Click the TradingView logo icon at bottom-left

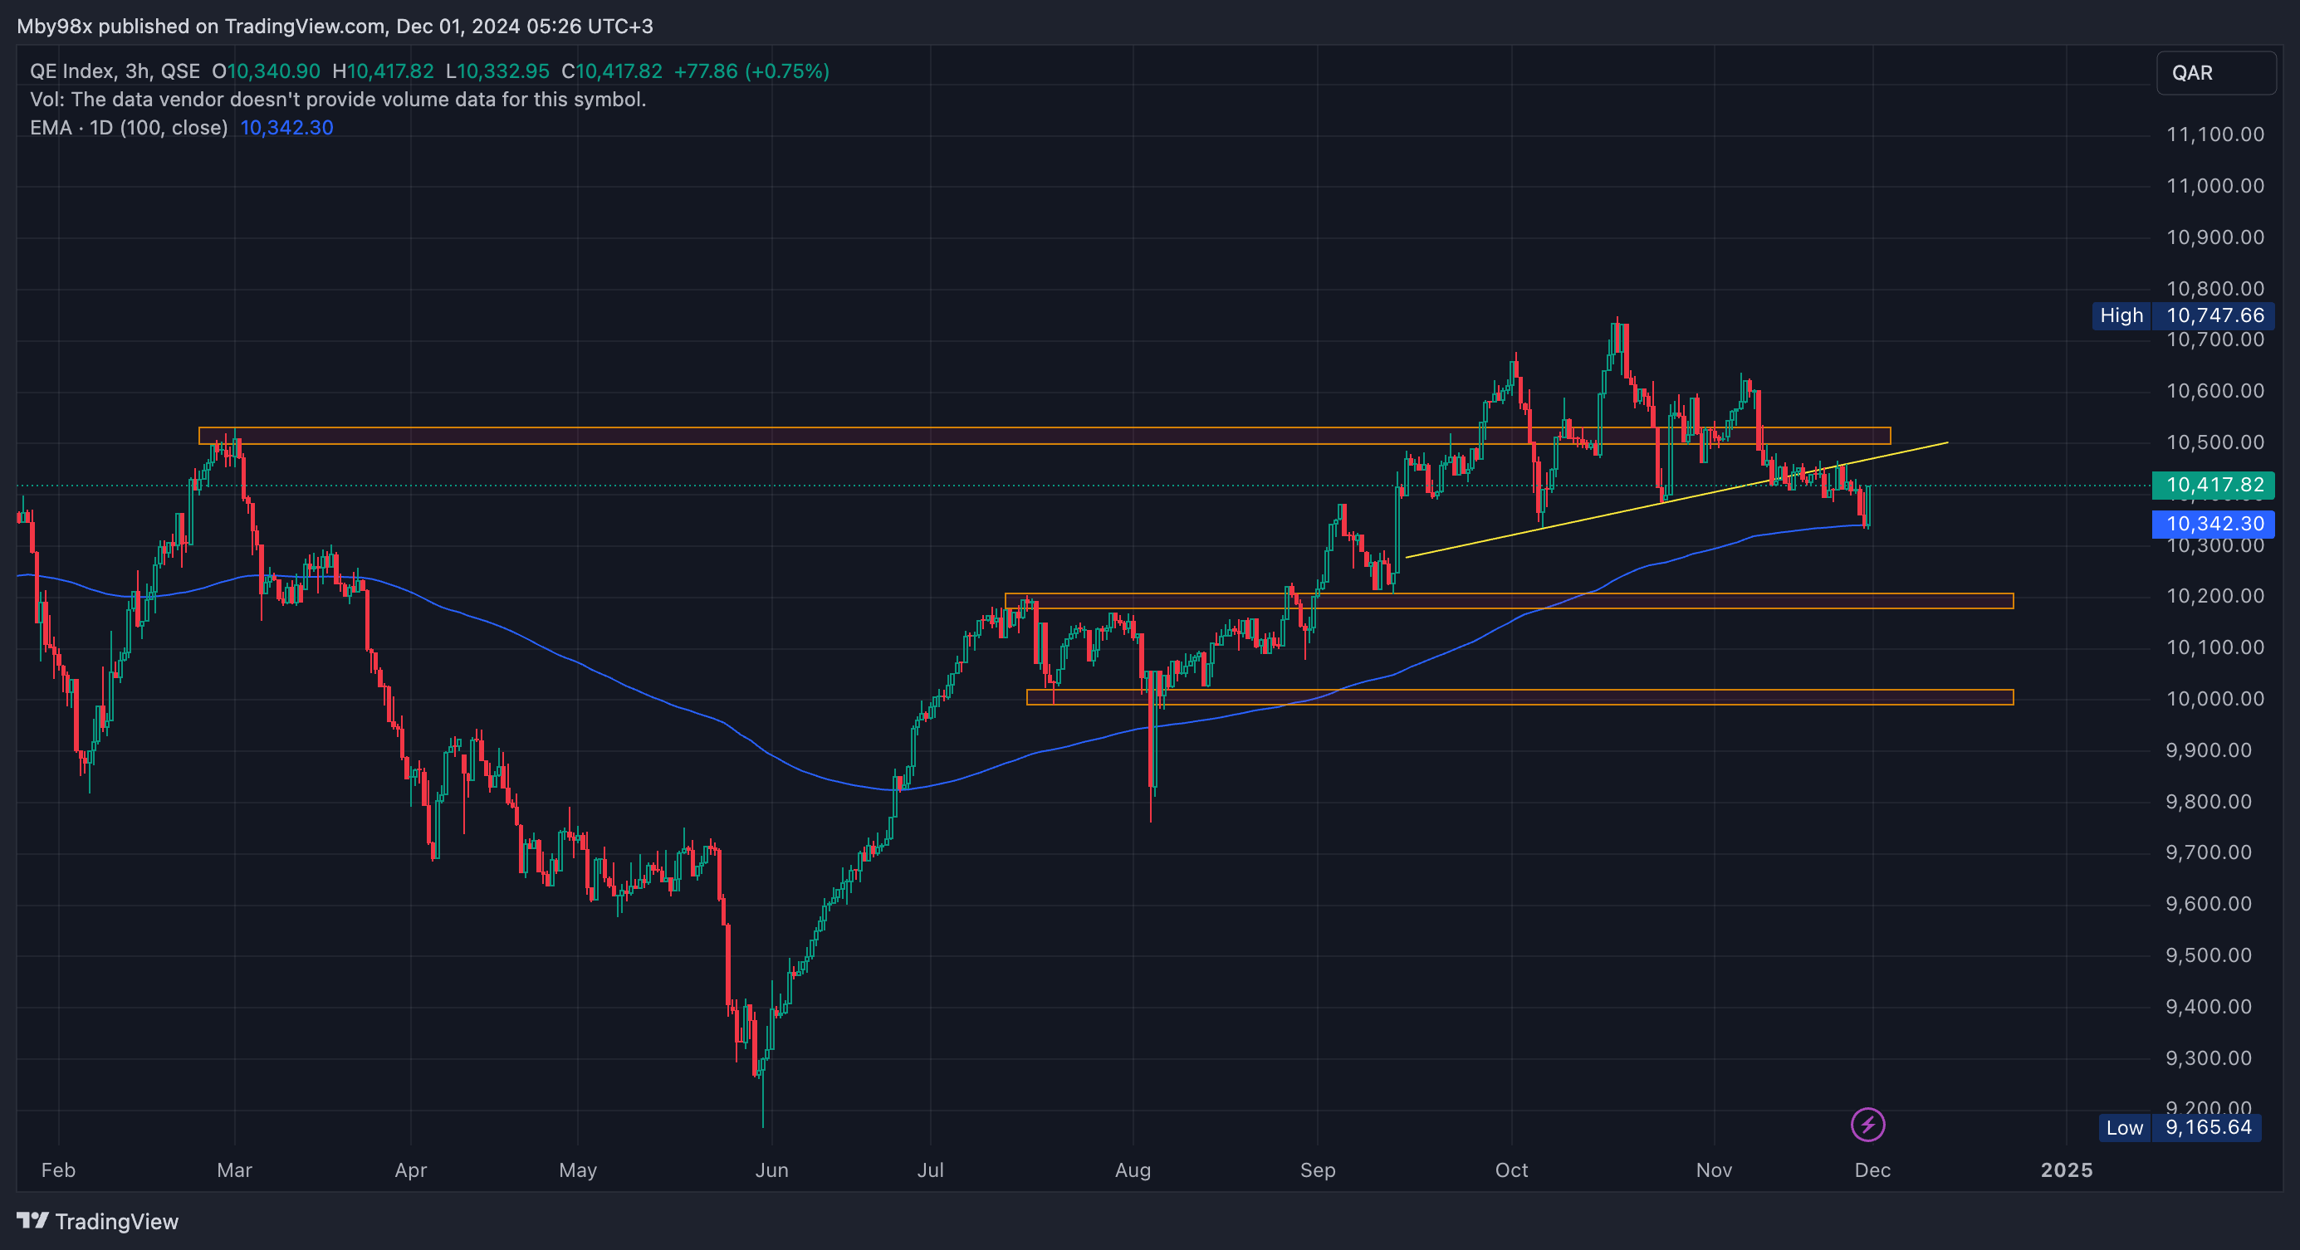click(33, 1219)
